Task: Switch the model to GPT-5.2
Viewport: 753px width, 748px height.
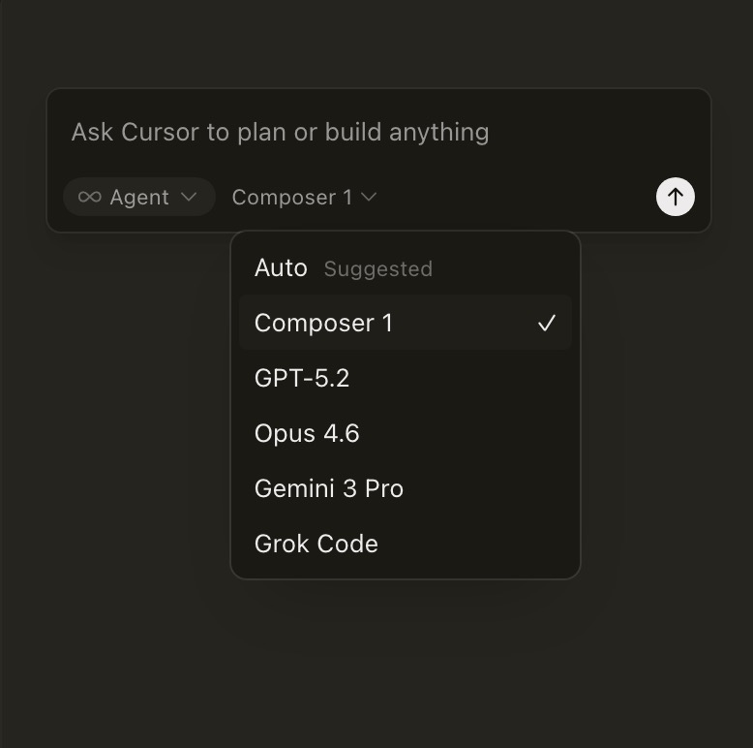Action: click(302, 379)
